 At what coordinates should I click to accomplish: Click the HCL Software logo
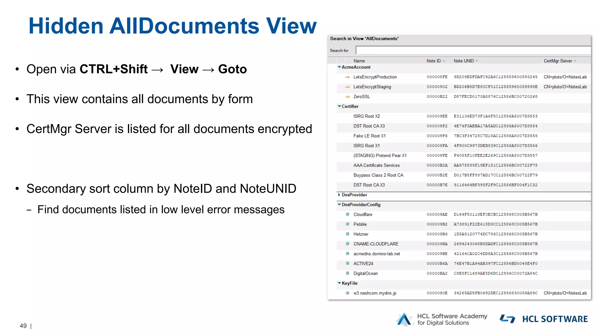tap(544, 319)
